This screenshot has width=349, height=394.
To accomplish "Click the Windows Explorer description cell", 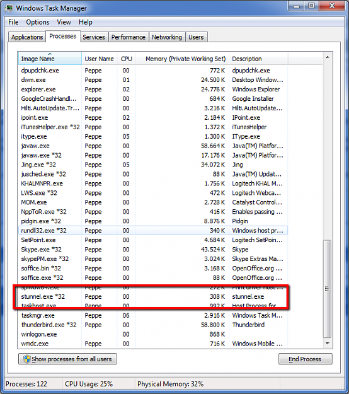I will pyautogui.click(x=256, y=90).
